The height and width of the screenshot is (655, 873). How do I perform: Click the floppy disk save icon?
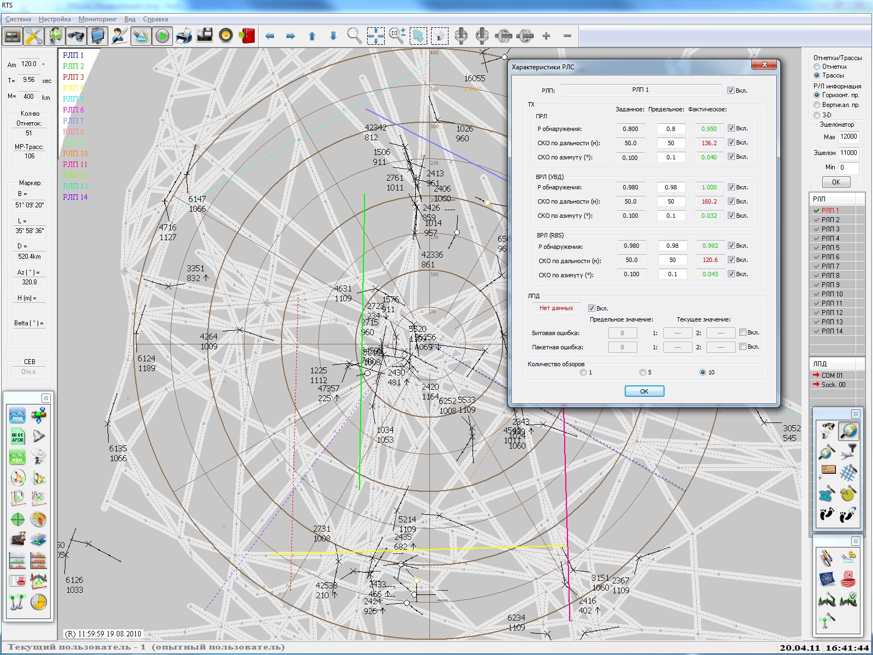pyautogui.click(x=205, y=36)
